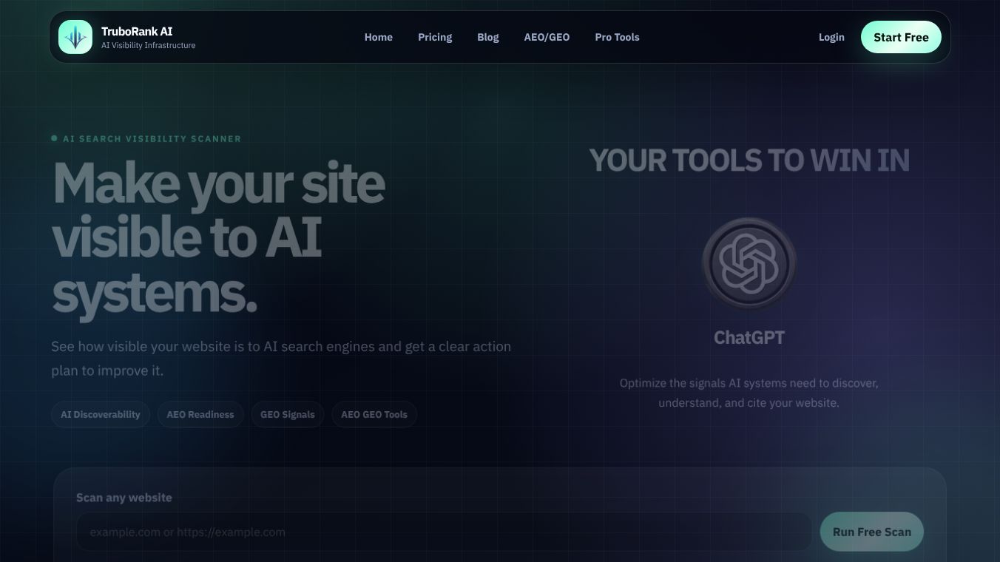The height and width of the screenshot is (562, 1000).
Task: Click the 'Make your site visible' headline
Action: (219, 238)
